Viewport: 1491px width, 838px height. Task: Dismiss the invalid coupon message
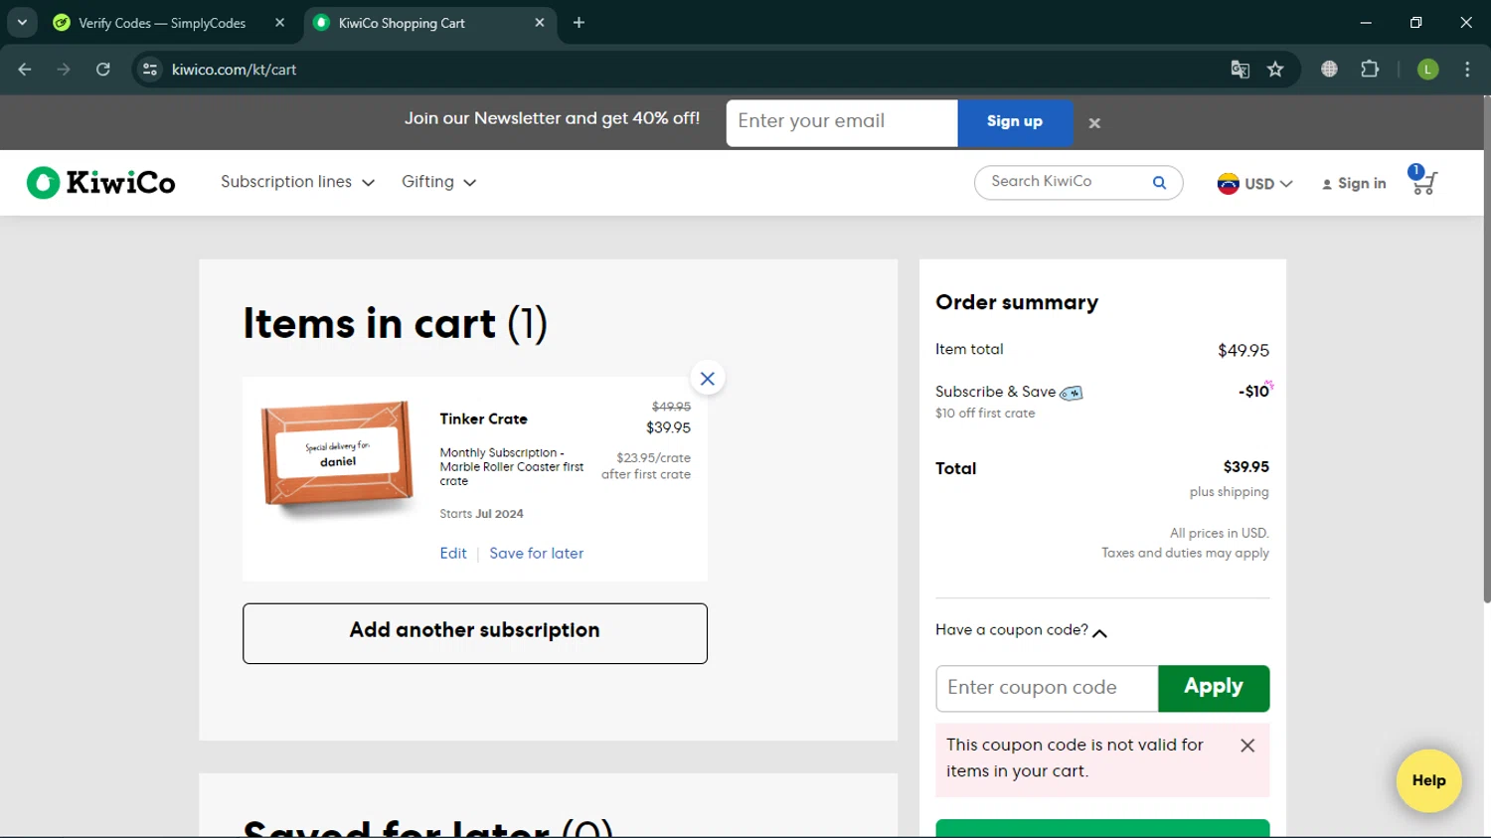[1247, 746]
